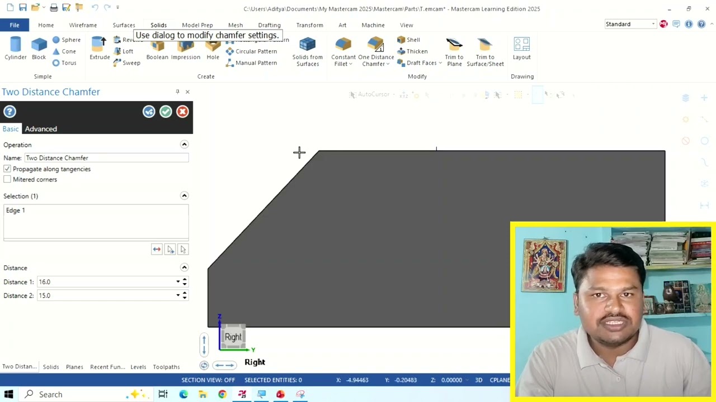Open the Standard workspace combo box
The width and height of the screenshot is (716, 402).
(x=630, y=24)
